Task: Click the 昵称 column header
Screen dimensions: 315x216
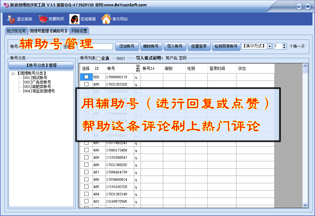Action: pyautogui.click(x=174, y=68)
